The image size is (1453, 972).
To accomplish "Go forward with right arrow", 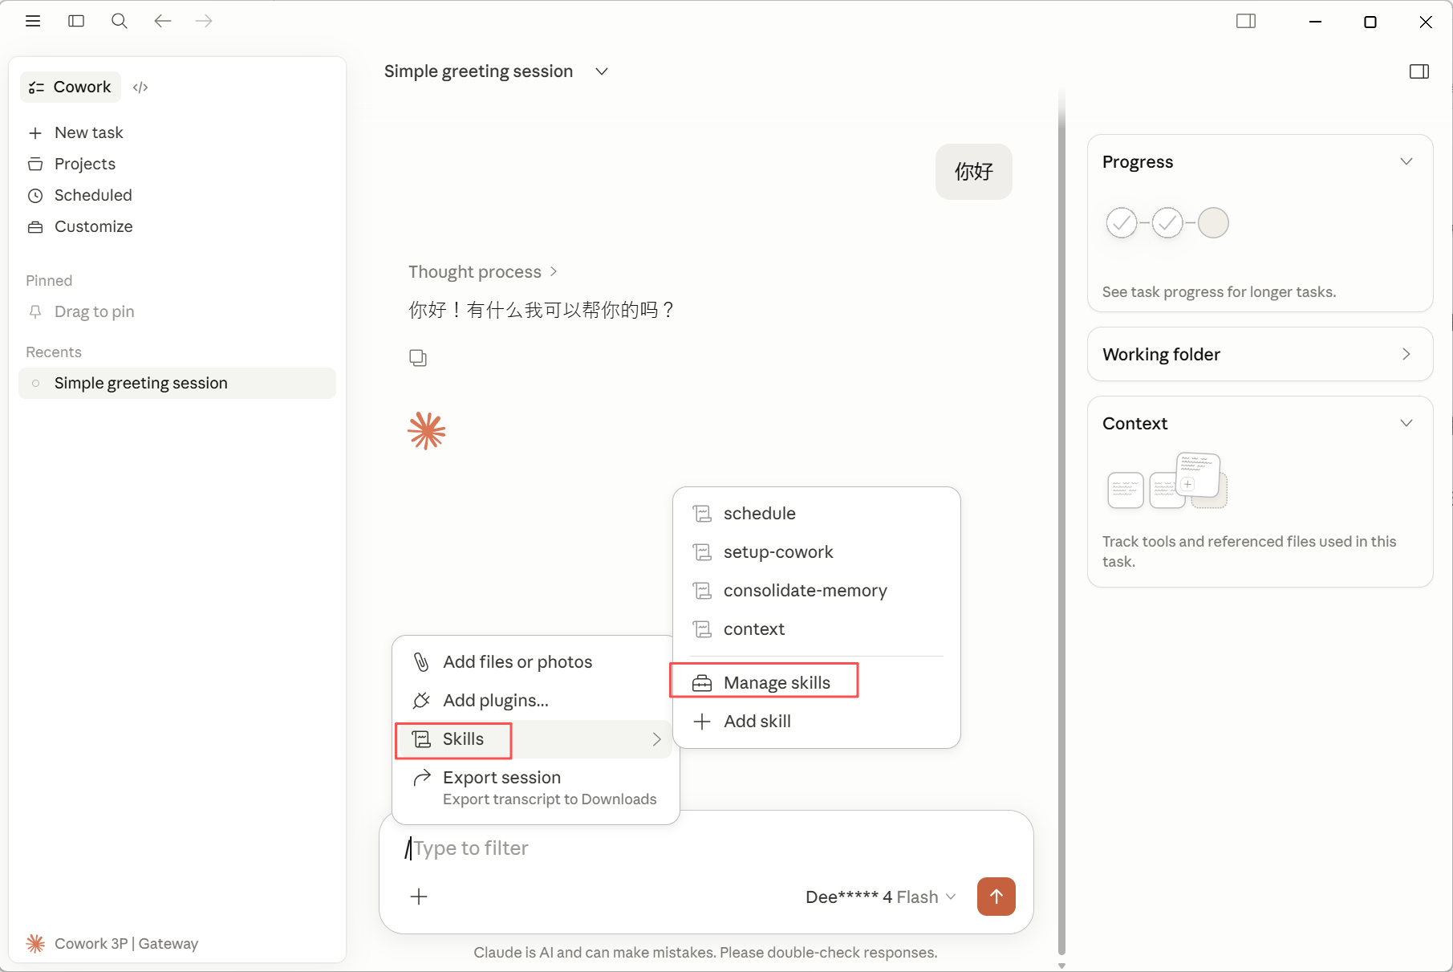I will (x=205, y=21).
